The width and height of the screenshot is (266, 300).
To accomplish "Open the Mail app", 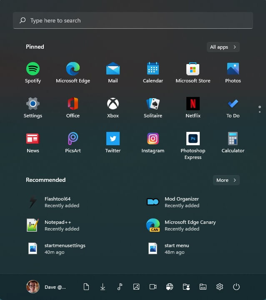I will [113, 72].
